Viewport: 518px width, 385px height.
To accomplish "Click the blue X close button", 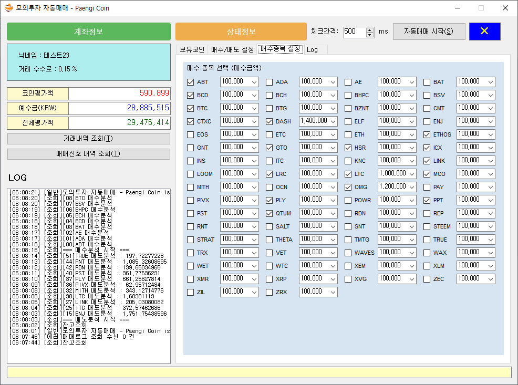I will point(484,32).
